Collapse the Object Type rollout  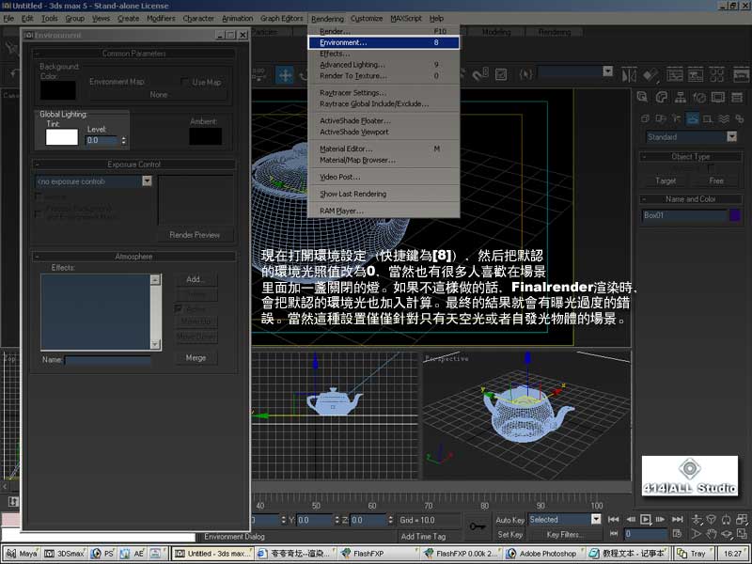pyautogui.click(x=690, y=156)
